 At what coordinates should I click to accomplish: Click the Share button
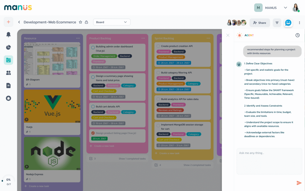point(259,23)
